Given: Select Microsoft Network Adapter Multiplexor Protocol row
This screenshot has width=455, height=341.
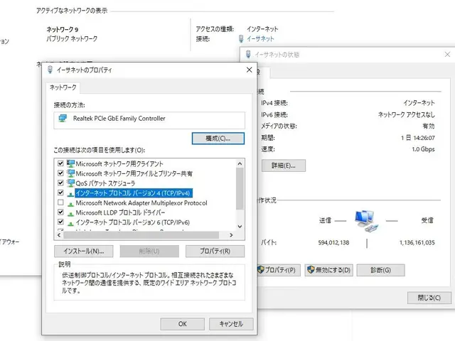Looking at the screenshot, I should (x=141, y=203).
